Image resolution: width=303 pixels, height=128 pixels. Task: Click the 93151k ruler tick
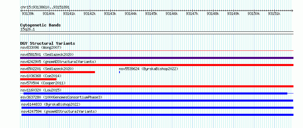274,14
